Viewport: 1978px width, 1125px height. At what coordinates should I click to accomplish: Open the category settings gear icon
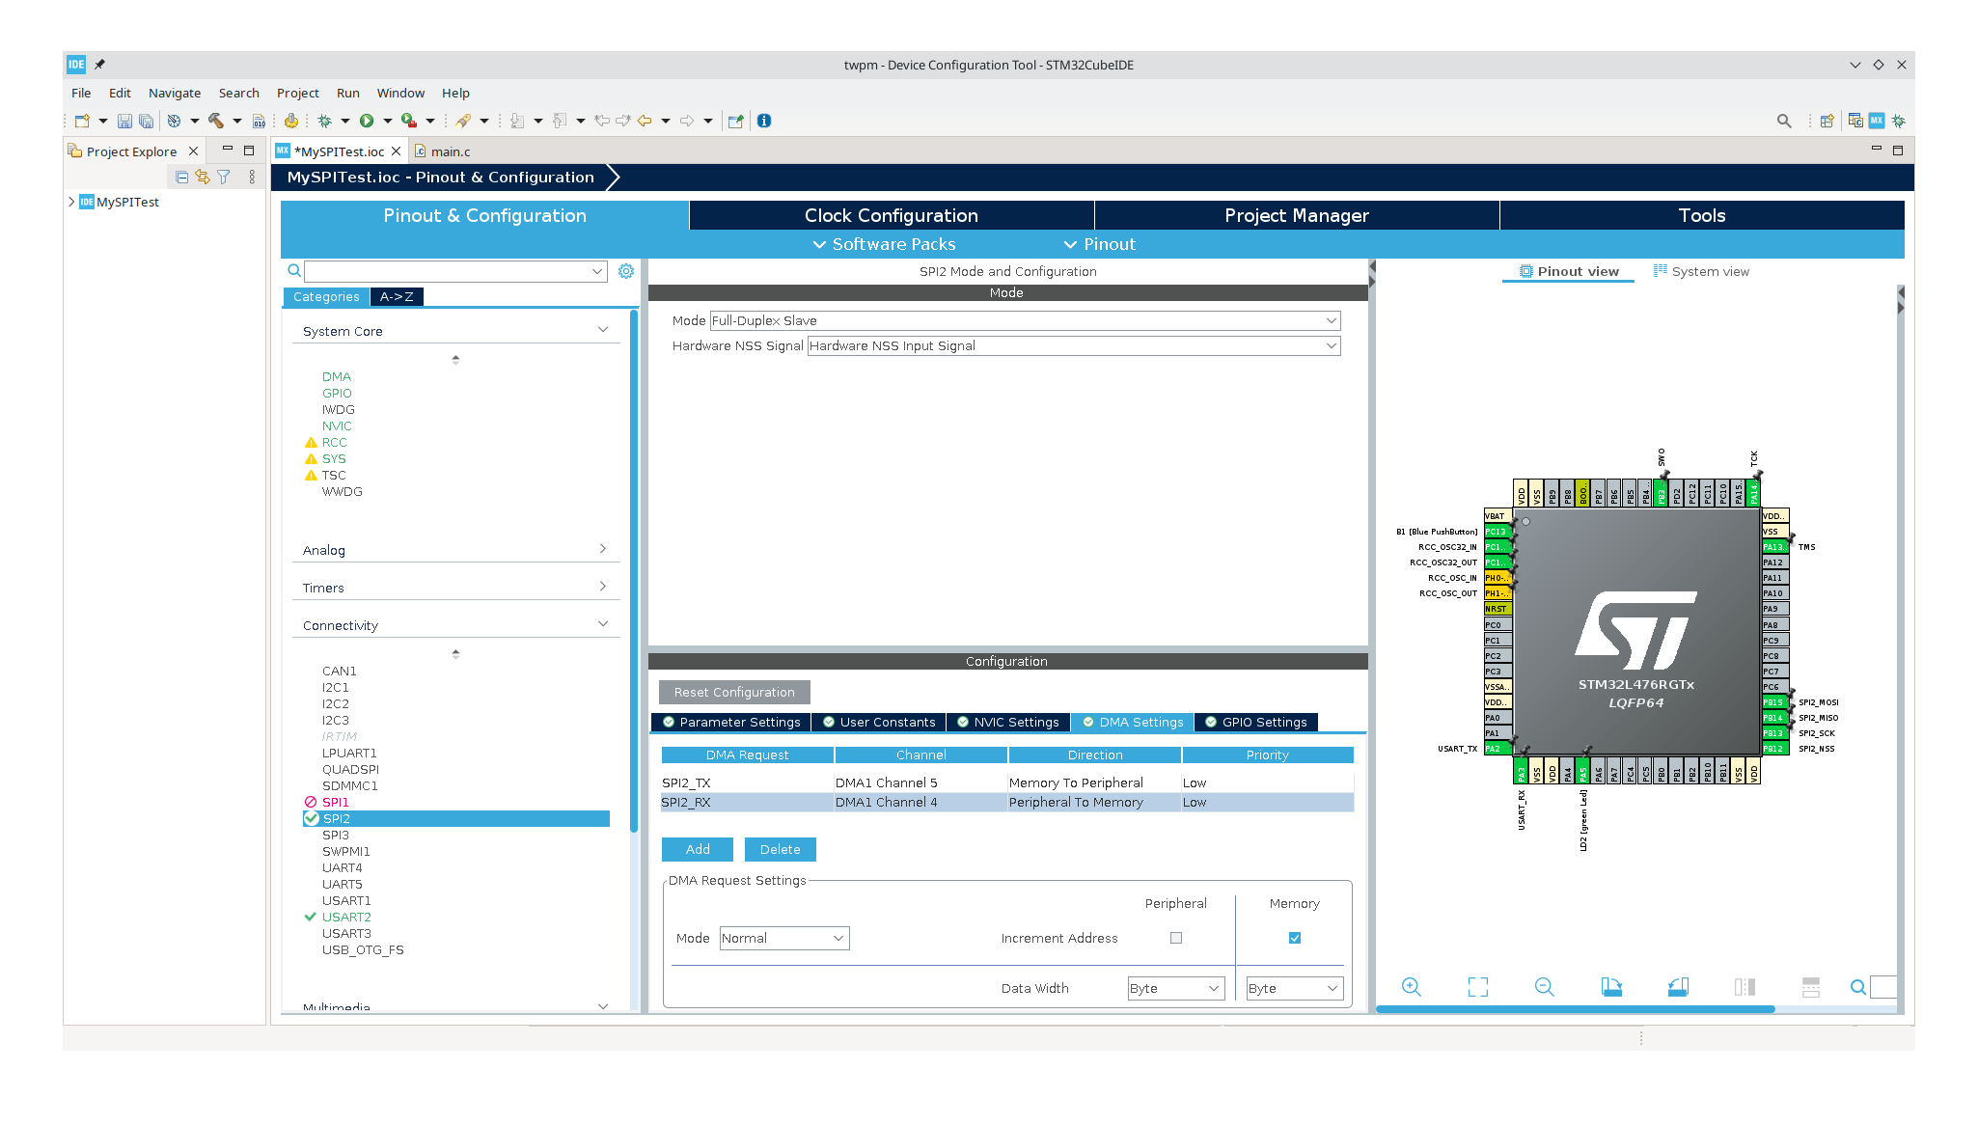pos(626,271)
